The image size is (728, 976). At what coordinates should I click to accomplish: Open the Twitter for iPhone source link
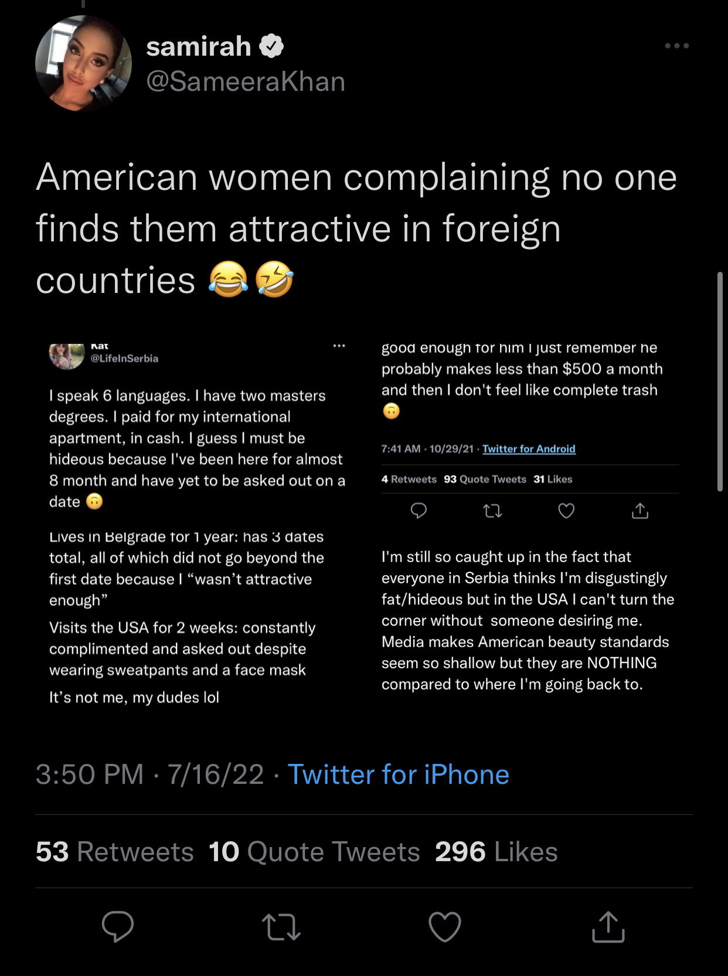(399, 774)
